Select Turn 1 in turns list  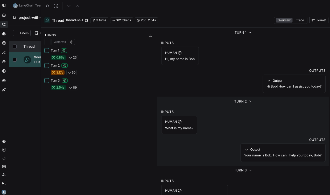point(55,50)
